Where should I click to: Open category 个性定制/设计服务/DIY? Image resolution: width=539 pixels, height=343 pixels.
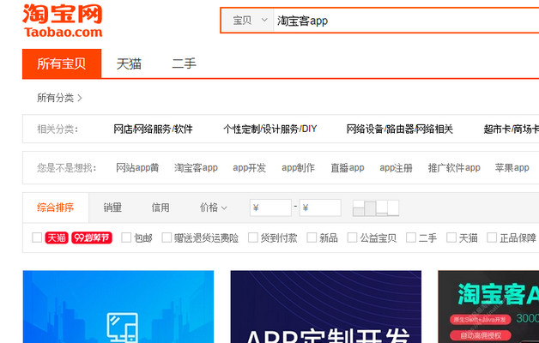coord(269,129)
